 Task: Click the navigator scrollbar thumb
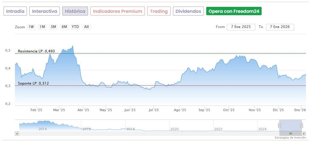coord(290,134)
